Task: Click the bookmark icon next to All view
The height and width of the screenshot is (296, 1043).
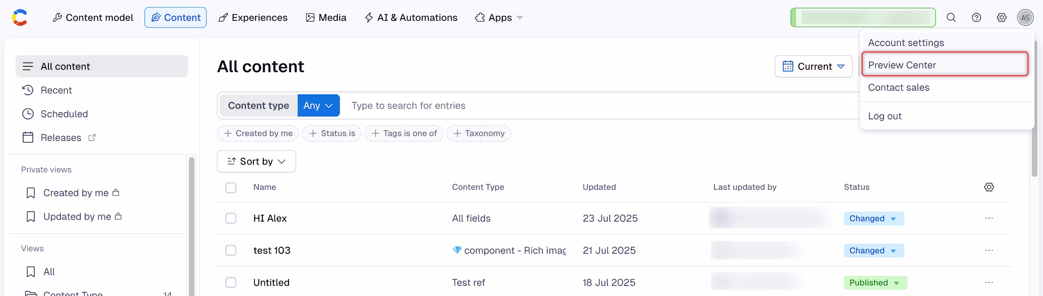Action: pyautogui.click(x=31, y=272)
